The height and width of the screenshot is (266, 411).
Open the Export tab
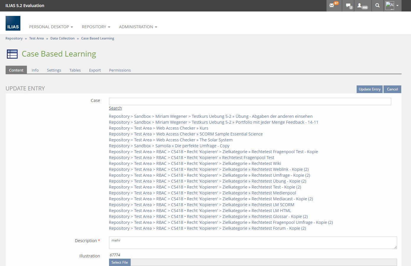point(95,70)
